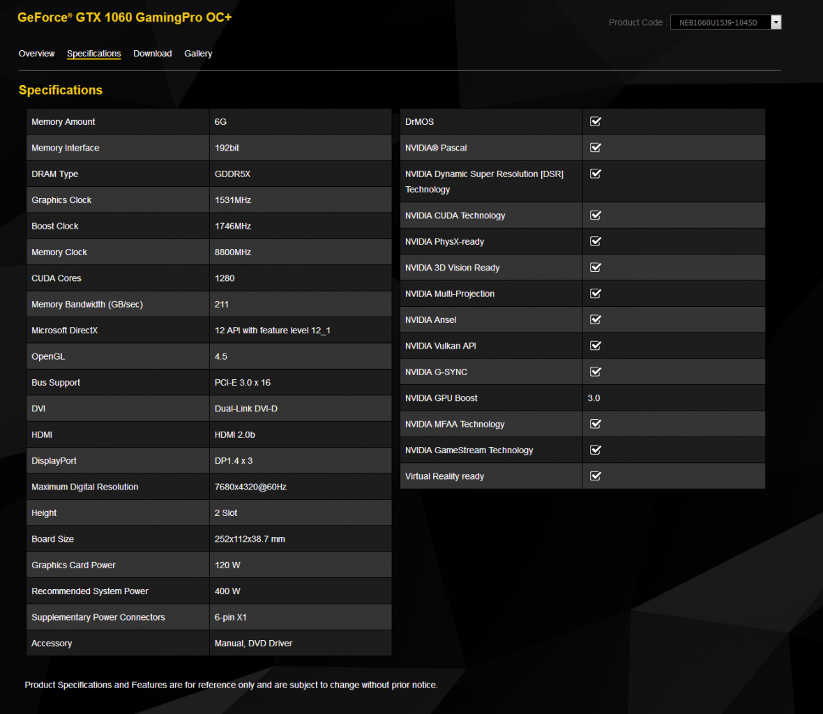Switch to the Overview tab

[36, 54]
